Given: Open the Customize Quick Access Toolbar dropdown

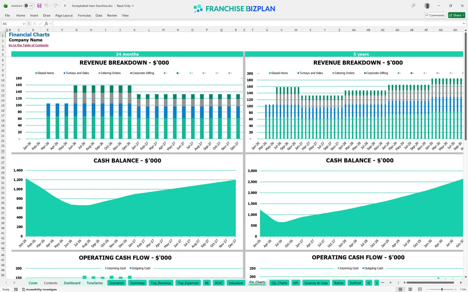Looking at the screenshot, I should tap(64, 6).
